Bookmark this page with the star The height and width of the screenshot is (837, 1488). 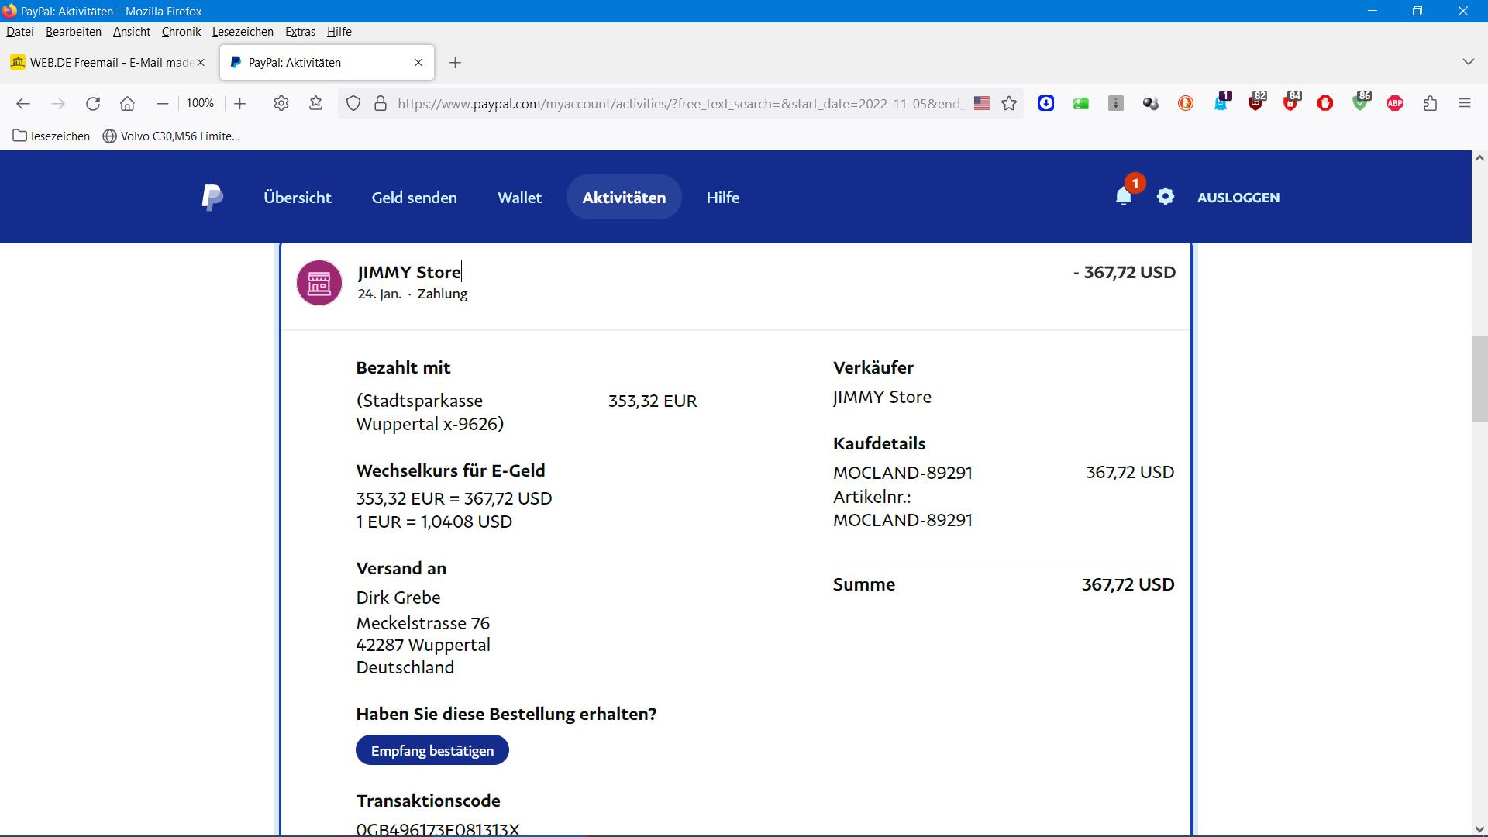coord(1009,103)
